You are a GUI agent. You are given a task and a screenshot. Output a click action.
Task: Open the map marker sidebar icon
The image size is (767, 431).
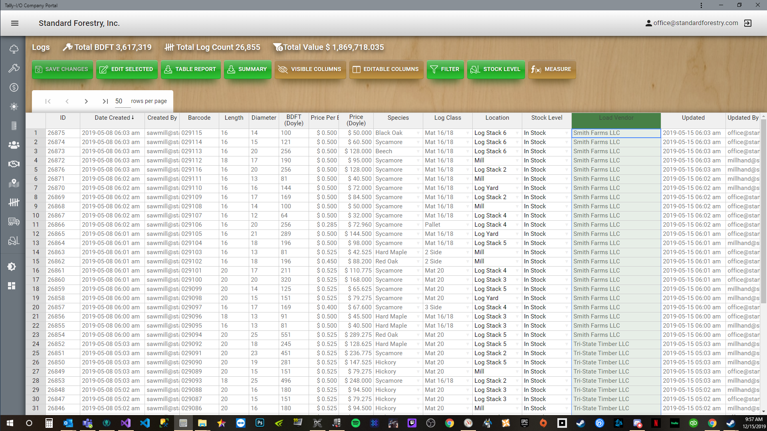[x=14, y=183]
